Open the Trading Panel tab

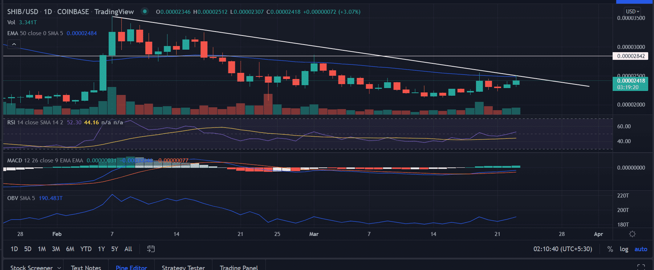[239, 267]
